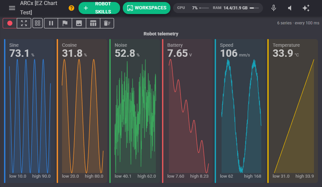
Task: Toggle fullscreen with the expand icon
Action: pos(24,23)
